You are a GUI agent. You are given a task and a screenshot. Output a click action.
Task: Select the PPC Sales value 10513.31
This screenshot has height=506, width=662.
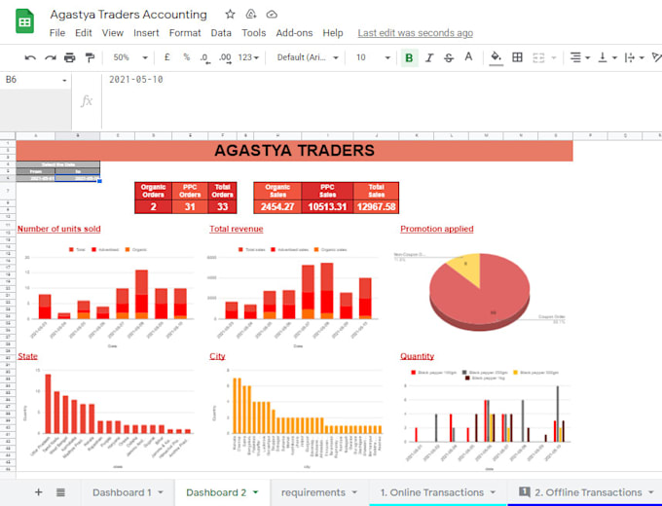pos(327,207)
